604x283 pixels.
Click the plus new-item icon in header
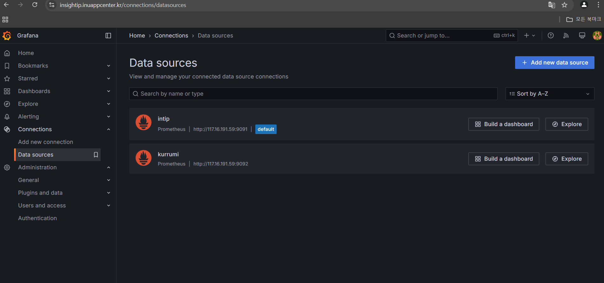(x=527, y=36)
